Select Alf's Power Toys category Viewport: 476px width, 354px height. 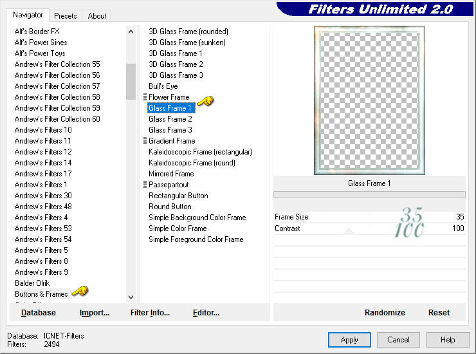(40, 53)
